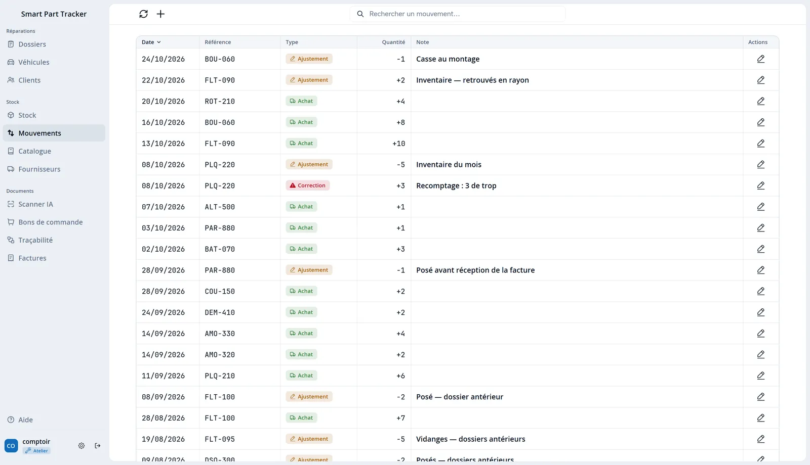Edit the PLQ-210 movement
Viewport: 810px width, 465px height.
point(760,376)
